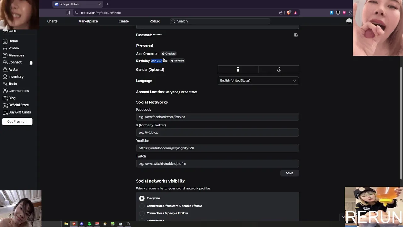Open Inventory in the sidebar

pyautogui.click(x=13, y=77)
